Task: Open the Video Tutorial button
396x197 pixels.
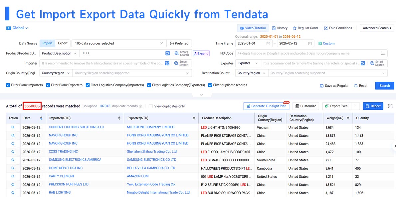Action: click(x=253, y=28)
